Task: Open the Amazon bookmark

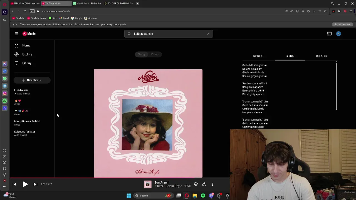Action: (x=90, y=18)
